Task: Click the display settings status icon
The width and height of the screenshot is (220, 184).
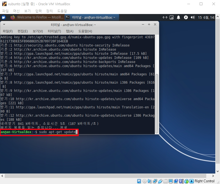Action: (170, 181)
